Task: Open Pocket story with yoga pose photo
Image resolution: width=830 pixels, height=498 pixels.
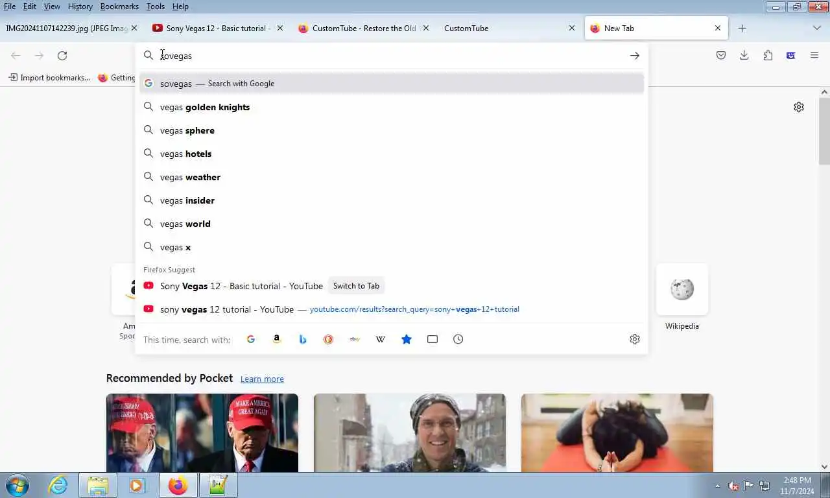Action: 617,433
